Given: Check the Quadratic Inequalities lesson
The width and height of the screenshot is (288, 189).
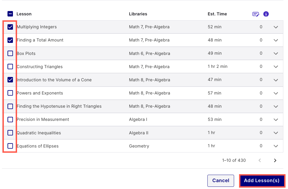Looking at the screenshot, I should (10, 133).
